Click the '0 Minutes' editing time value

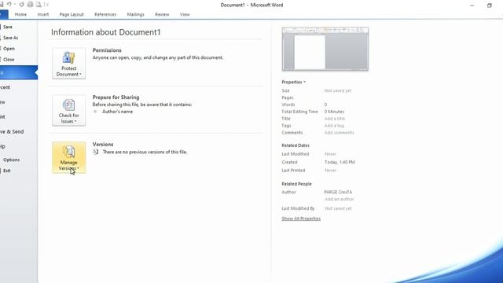334,112
